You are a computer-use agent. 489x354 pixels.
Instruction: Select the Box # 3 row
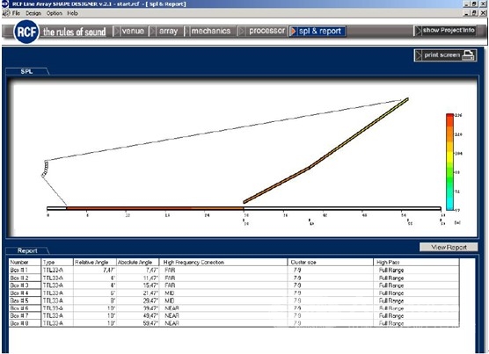[x=234, y=285]
